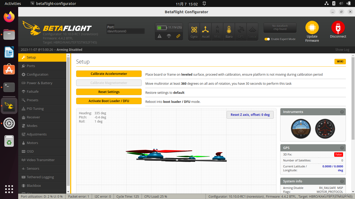The width and height of the screenshot is (355, 199).
Task: Click the Accel sensor icon
Action: [x=206, y=32]
